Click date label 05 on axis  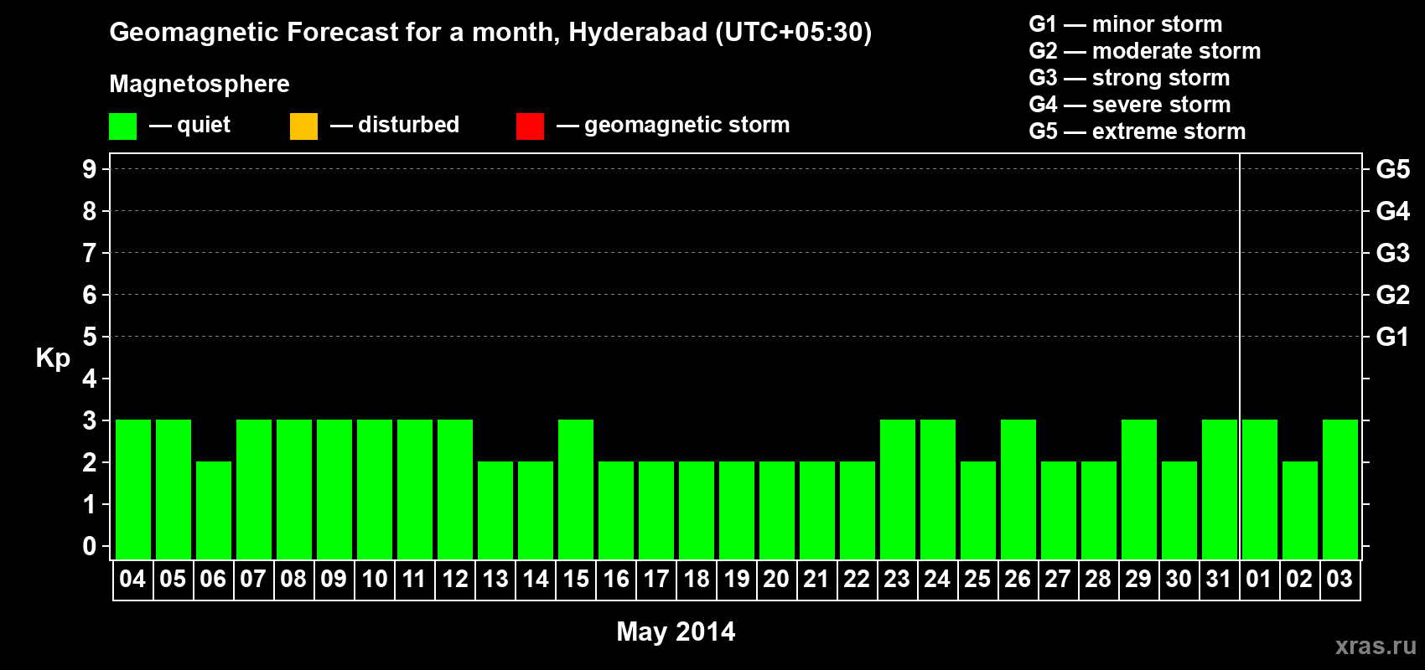pyautogui.click(x=173, y=580)
